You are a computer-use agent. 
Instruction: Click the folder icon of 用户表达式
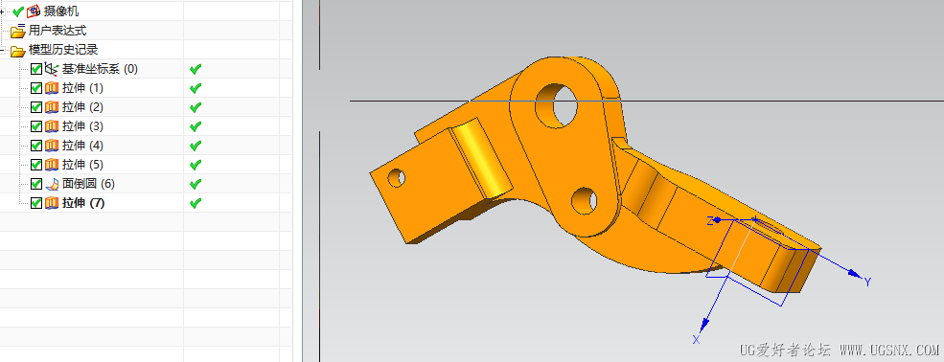click(18, 31)
